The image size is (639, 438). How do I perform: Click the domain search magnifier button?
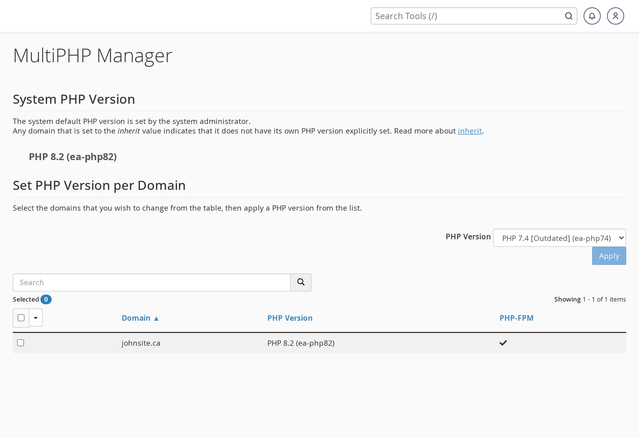point(301,282)
